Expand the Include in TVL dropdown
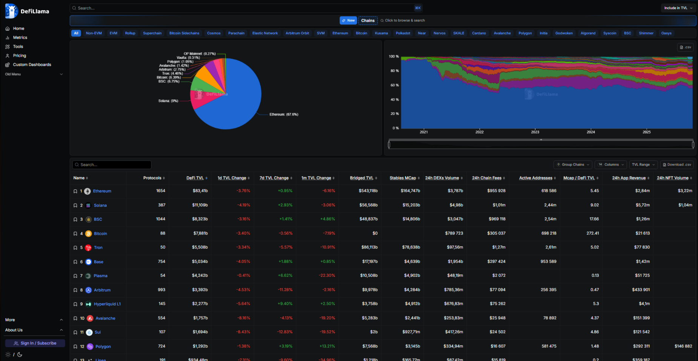The image size is (698, 361). click(x=678, y=8)
